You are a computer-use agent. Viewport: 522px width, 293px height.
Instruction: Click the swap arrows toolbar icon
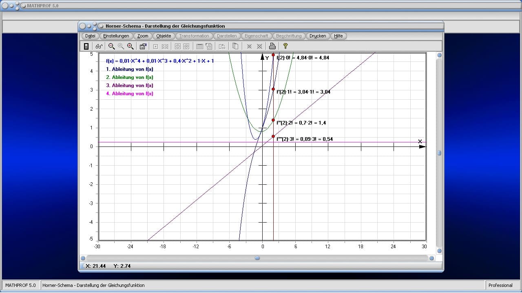222,46
